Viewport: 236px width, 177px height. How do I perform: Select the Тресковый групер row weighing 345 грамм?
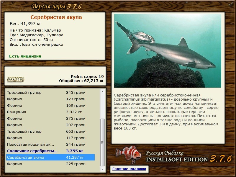tap(50, 93)
